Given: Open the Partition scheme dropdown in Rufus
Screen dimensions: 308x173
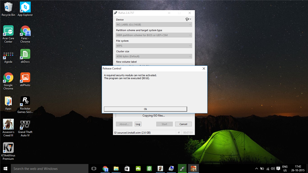Looking at the screenshot, I should tap(154, 35).
